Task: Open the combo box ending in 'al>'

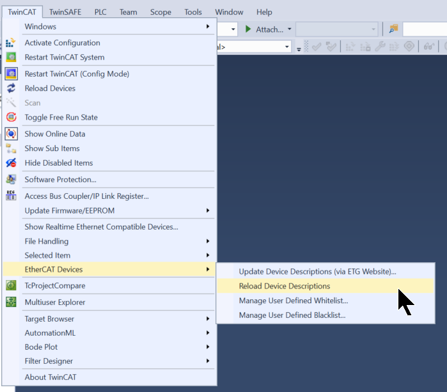Action: tap(286, 47)
